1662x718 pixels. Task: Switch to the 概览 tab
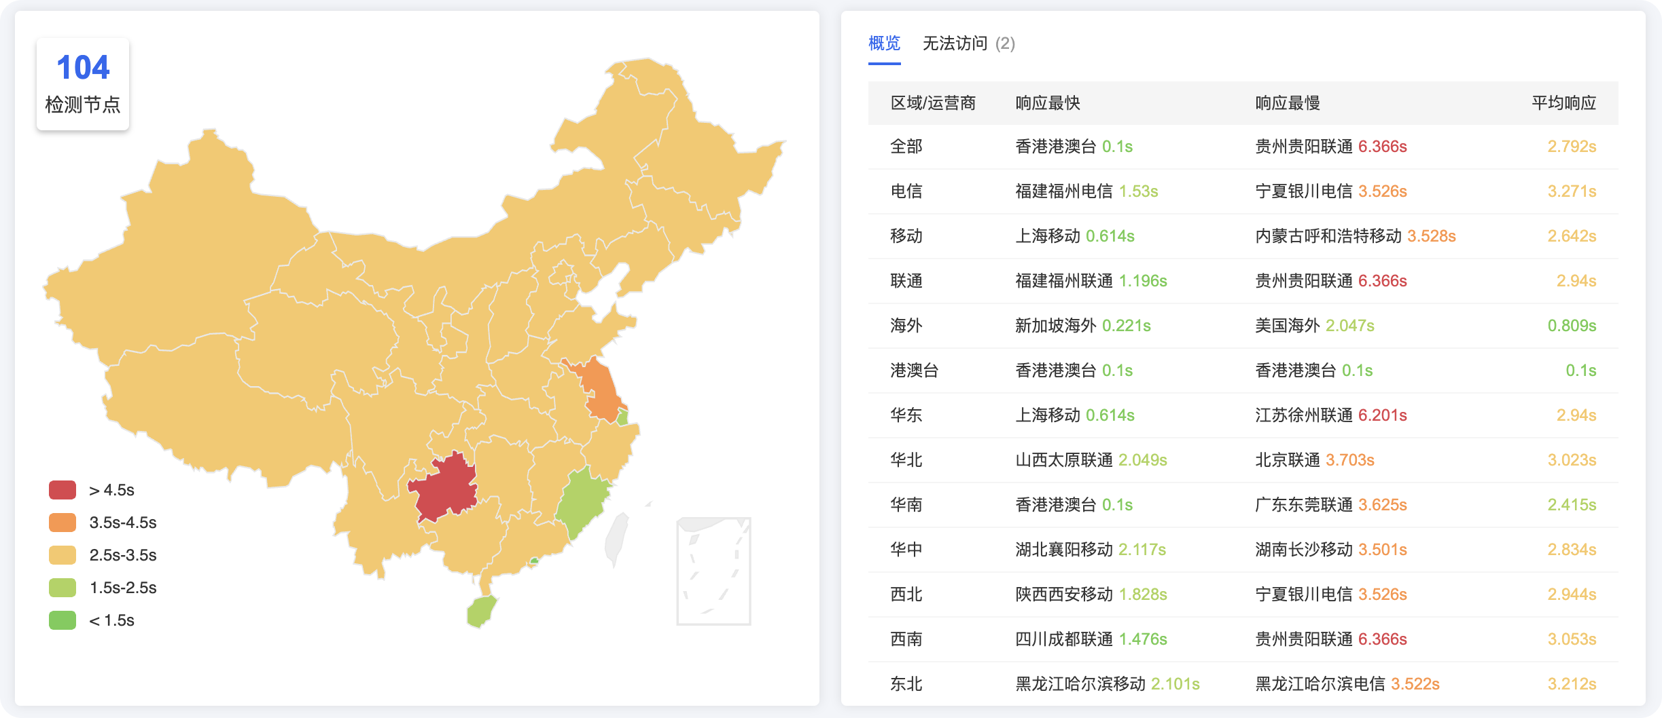(x=884, y=43)
